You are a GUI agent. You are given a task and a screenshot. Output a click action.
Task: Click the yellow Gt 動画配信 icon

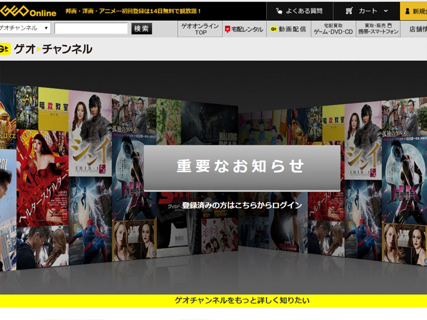[274, 29]
